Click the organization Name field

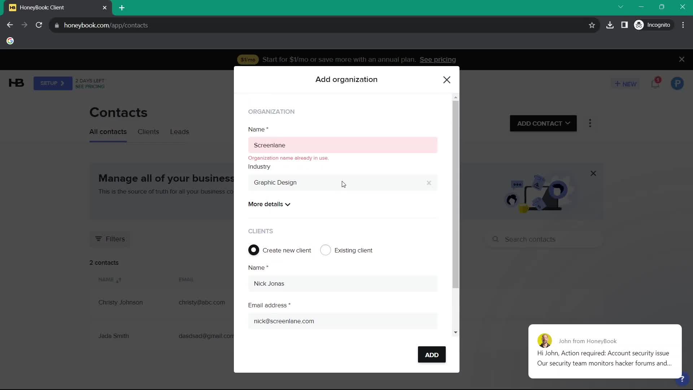point(343,145)
